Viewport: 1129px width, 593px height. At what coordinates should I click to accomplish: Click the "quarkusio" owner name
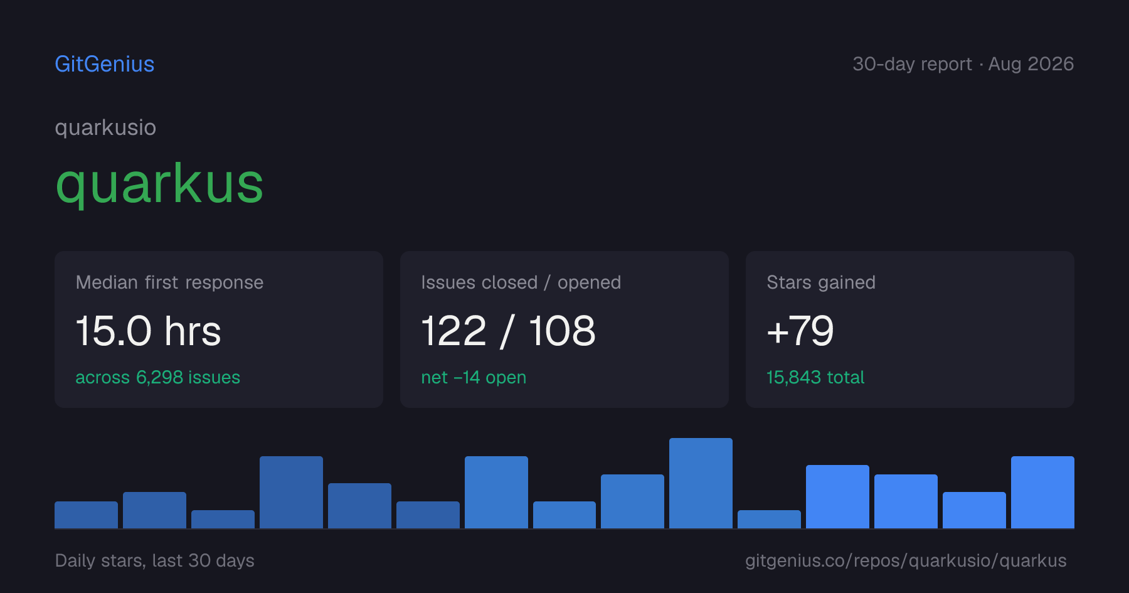pos(105,127)
